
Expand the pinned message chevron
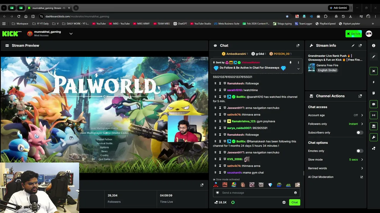298,69
